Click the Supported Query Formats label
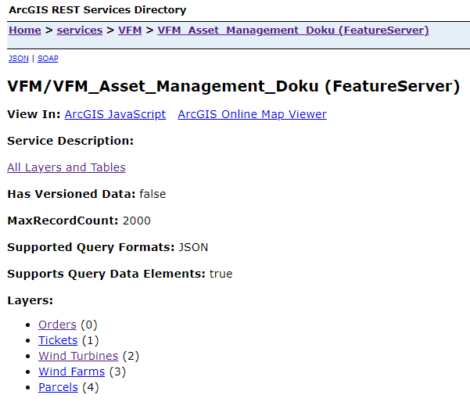The height and width of the screenshot is (402, 470). coord(91,247)
